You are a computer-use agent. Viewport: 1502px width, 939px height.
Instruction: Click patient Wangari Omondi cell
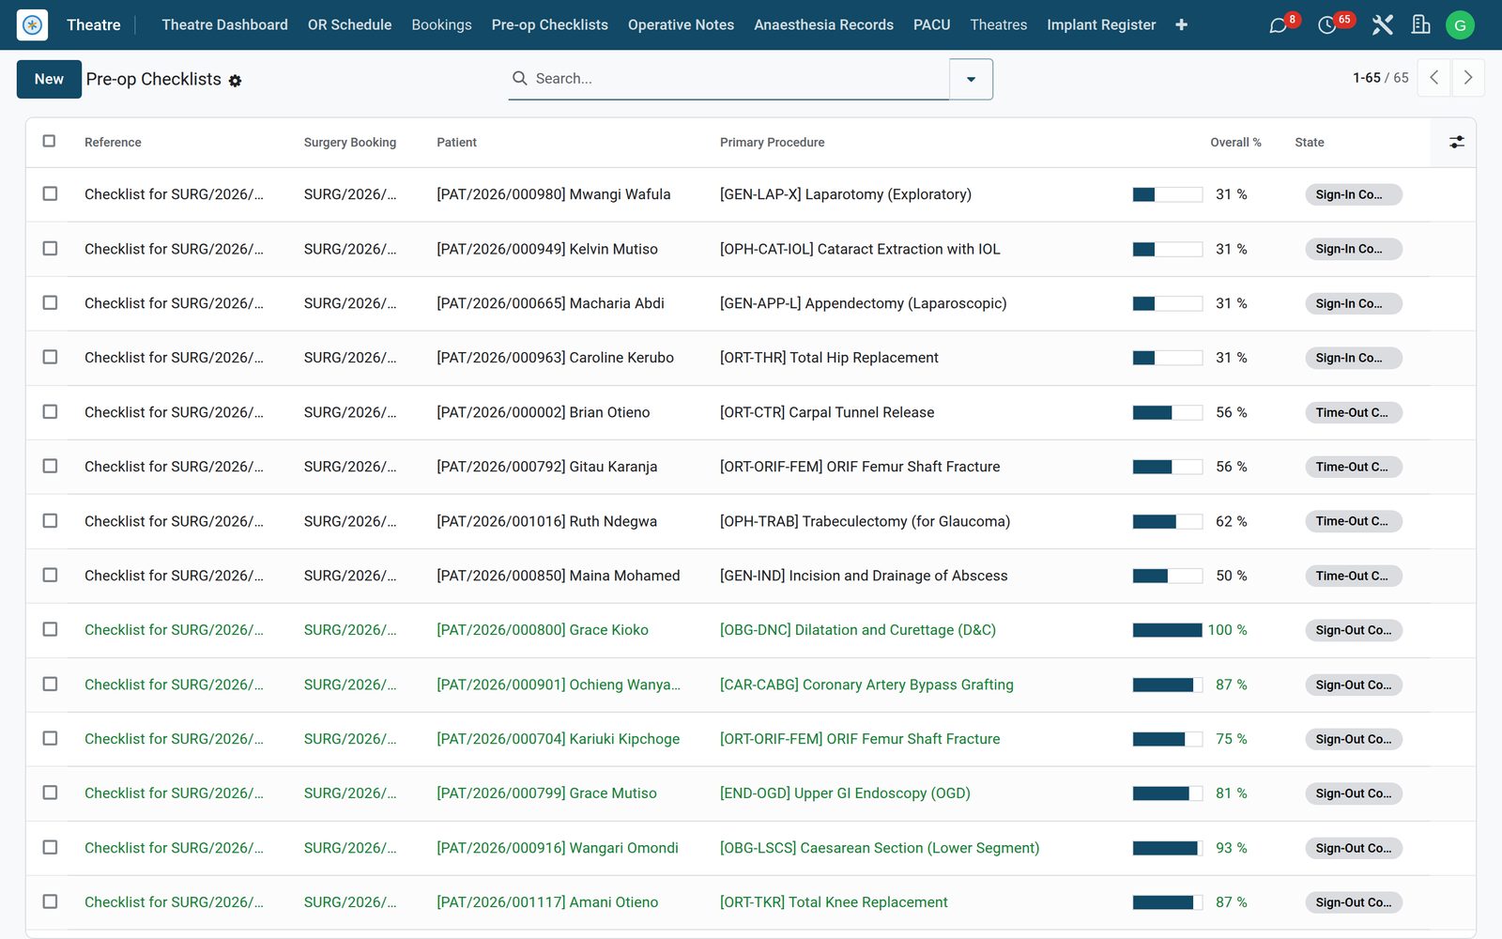tap(558, 848)
